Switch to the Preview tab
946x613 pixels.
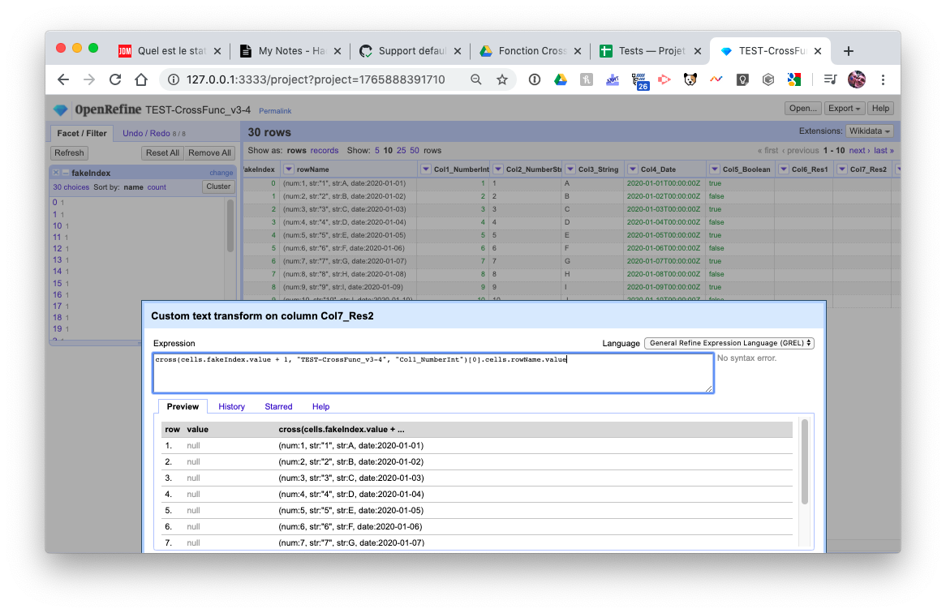tap(183, 407)
